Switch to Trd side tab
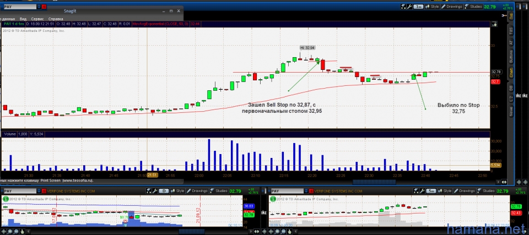This screenshot has width=529, height=235. 511,15
